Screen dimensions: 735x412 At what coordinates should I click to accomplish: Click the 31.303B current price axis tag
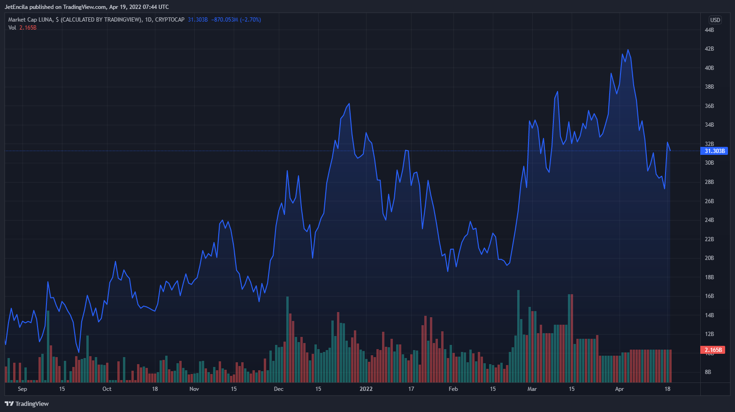pos(714,151)
